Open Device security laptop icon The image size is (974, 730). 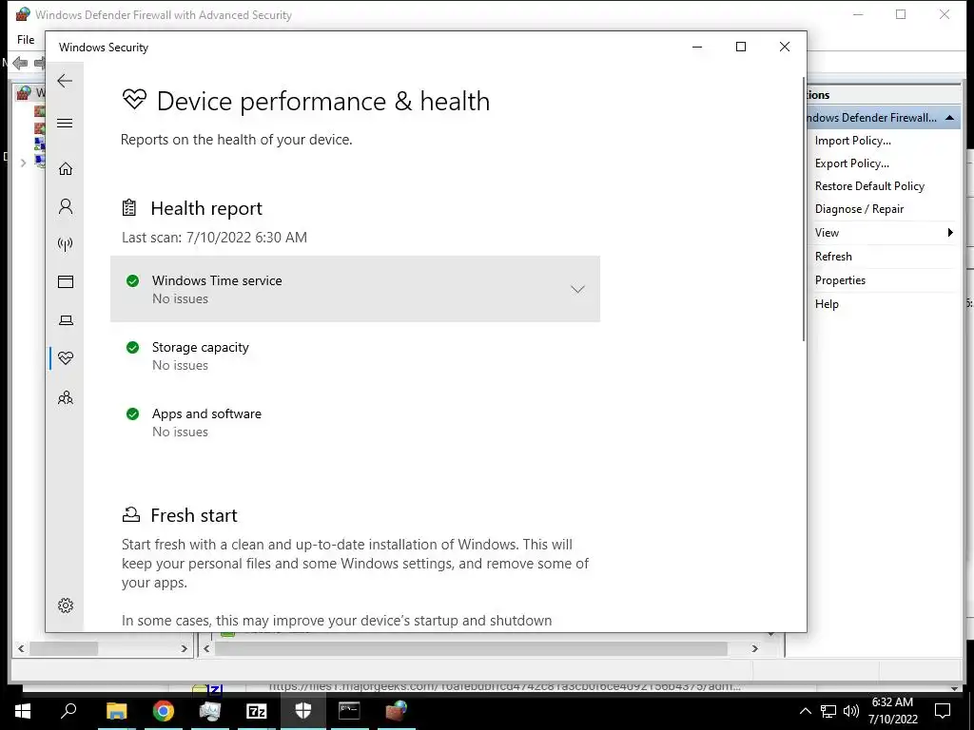point(66,320)
